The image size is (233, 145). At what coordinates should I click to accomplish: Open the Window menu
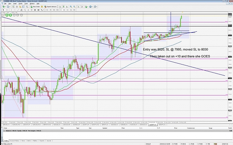(x=32, y=4)
